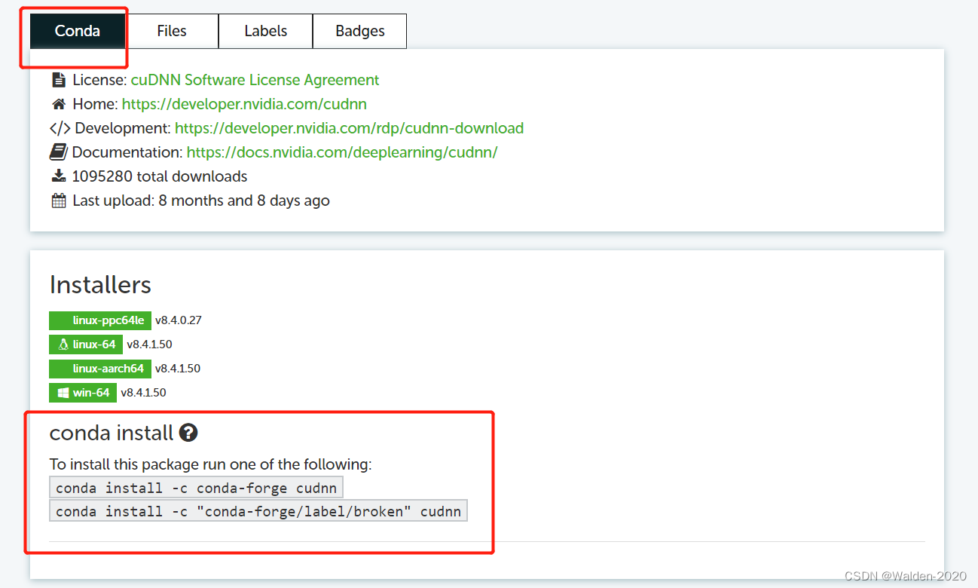Click the Installers heading

100,285
